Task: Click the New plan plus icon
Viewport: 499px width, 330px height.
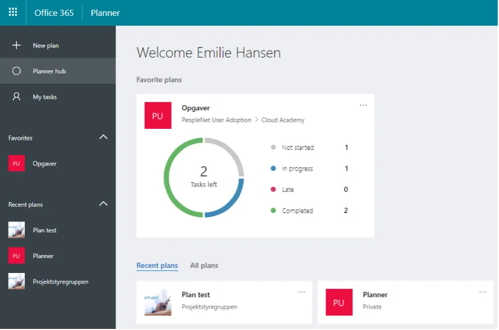Action: pyautogui.click(x=16, y=45)
